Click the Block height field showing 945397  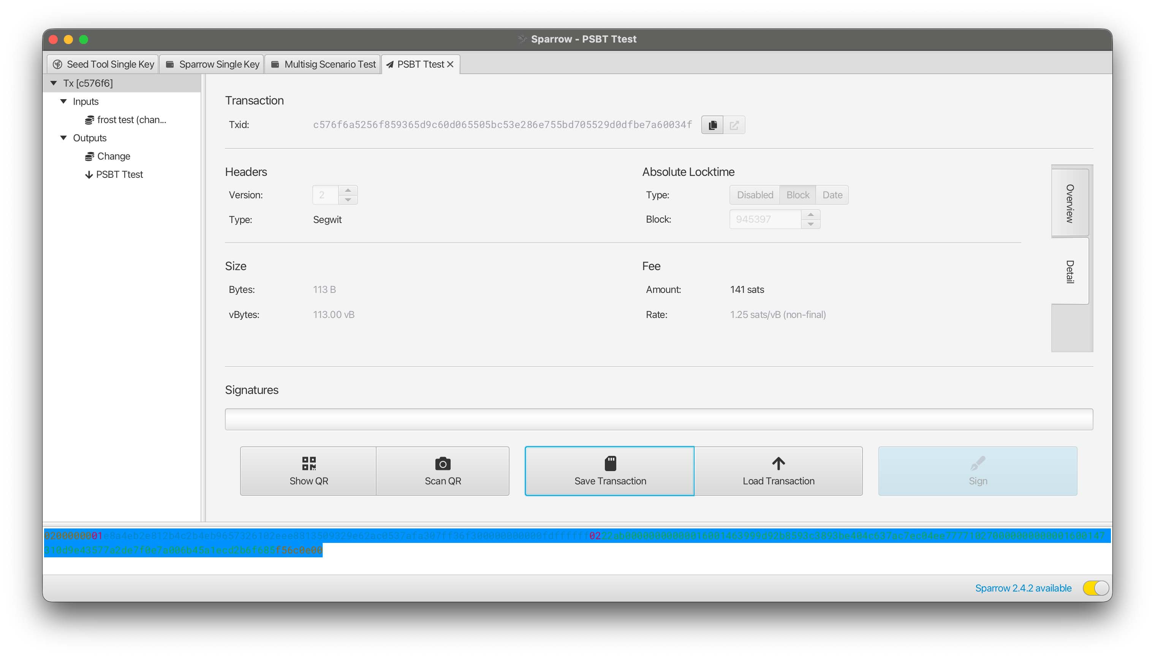coord(766,219)
